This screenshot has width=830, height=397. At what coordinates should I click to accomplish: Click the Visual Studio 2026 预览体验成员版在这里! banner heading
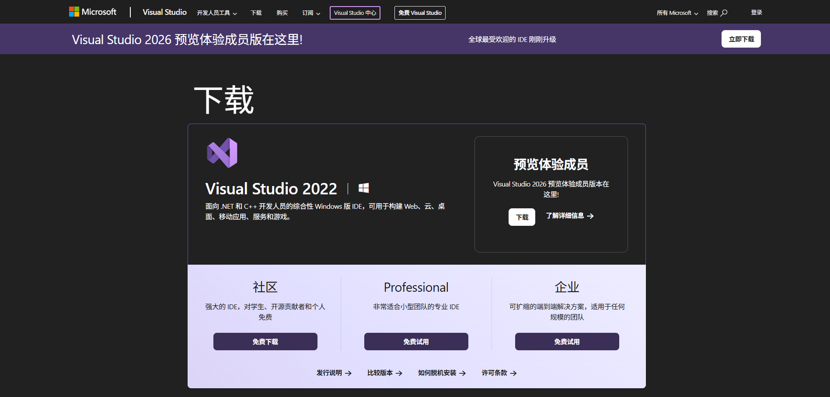pos(187,39)
